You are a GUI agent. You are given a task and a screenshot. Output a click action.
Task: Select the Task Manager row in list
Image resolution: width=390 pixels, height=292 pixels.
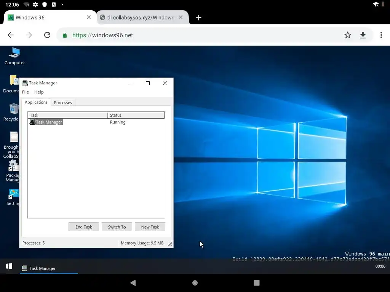96,122
